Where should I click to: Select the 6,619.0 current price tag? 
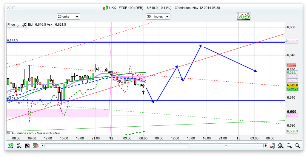tap(292, 85)
